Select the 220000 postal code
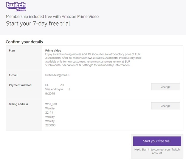 point(50,125)
